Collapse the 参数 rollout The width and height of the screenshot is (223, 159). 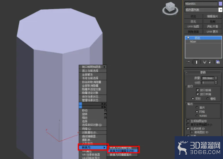point(203,72)
